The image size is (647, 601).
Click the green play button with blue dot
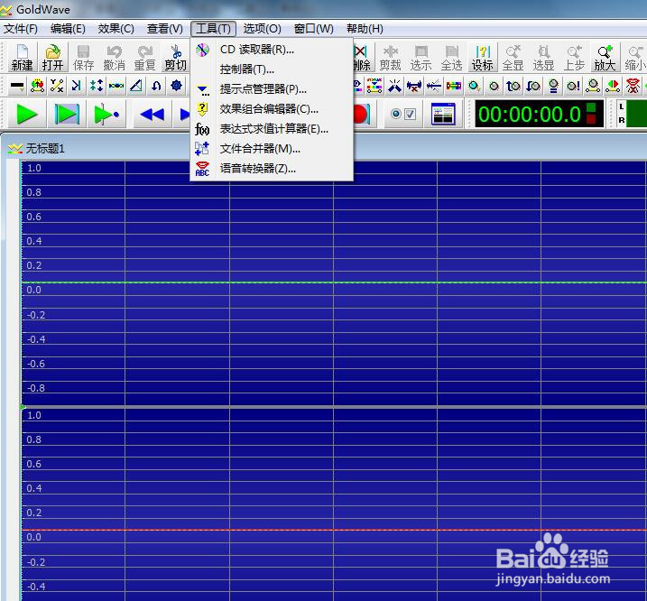point(106,114)
